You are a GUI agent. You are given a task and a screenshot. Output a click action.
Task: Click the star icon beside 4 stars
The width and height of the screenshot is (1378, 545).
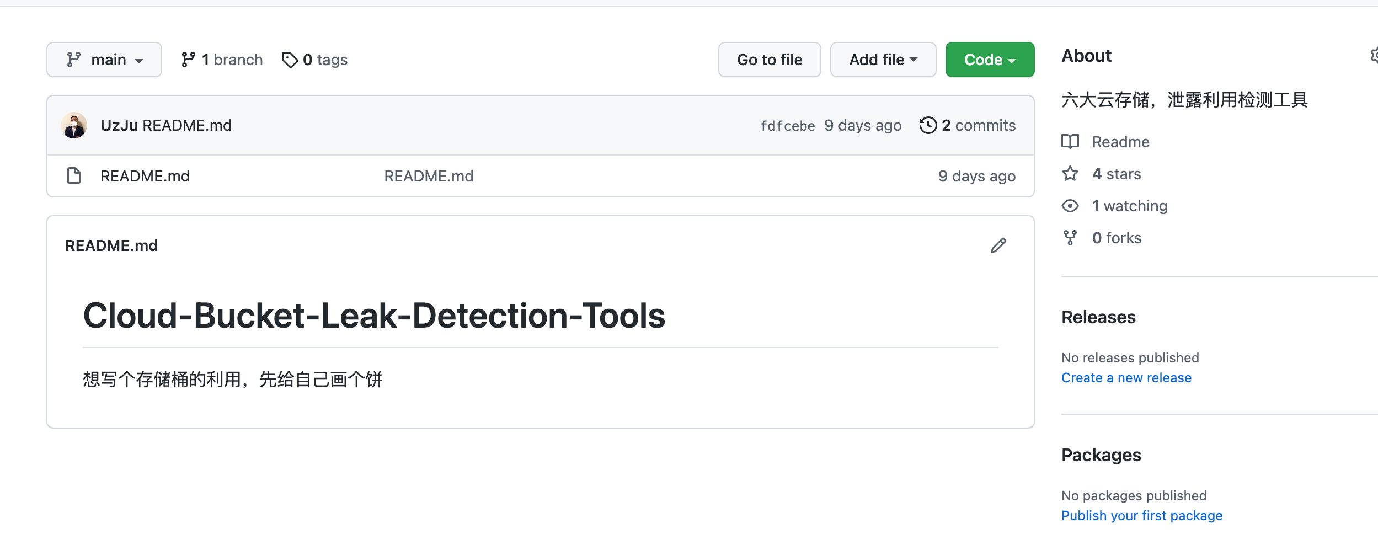coord(1070,174)
